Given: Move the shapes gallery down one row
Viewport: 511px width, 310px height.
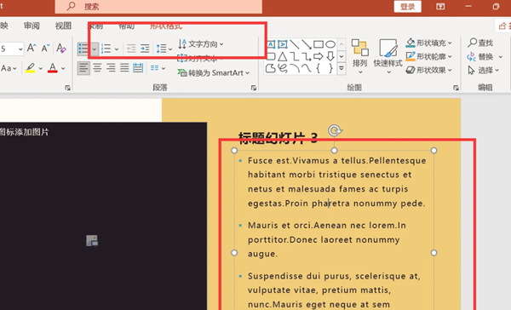Looking at the screenshot, I should click(x=342, y=56).
